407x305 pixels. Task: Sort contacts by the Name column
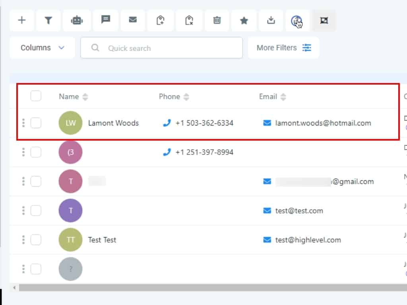pos(85,97)
